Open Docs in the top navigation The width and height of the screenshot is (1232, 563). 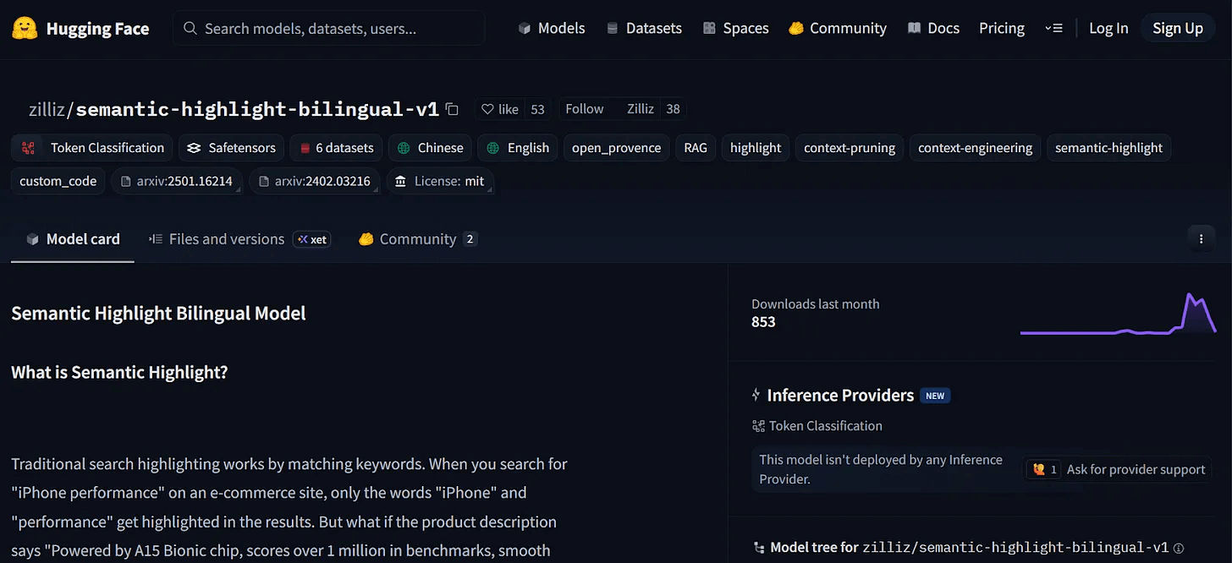click(x=933, y=28)
